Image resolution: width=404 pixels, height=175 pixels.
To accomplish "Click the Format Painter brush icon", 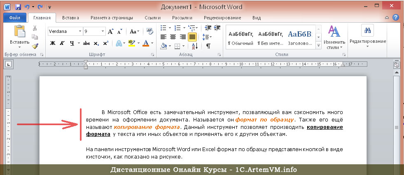I will coord(35,46).
